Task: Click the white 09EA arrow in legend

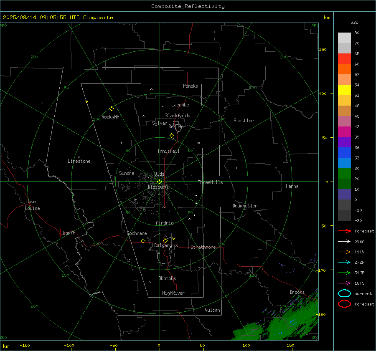Action: coord(344,242)
